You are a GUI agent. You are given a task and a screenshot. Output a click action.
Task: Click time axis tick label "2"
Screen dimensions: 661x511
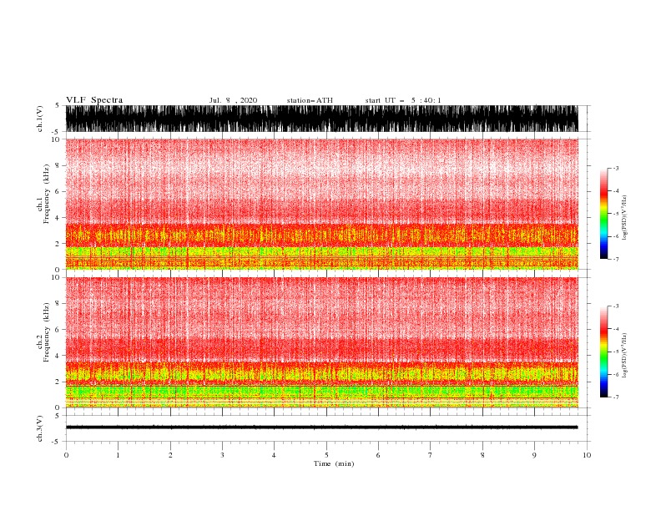tap(170, 455)
